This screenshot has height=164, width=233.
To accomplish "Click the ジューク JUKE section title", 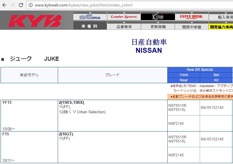I will pyautogui.click(x=34, y=59).
